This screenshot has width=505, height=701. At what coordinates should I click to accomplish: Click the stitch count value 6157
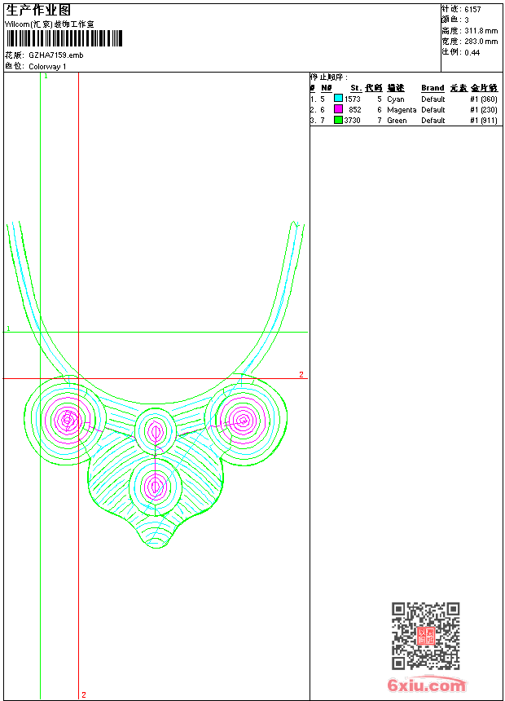(472, 9)
